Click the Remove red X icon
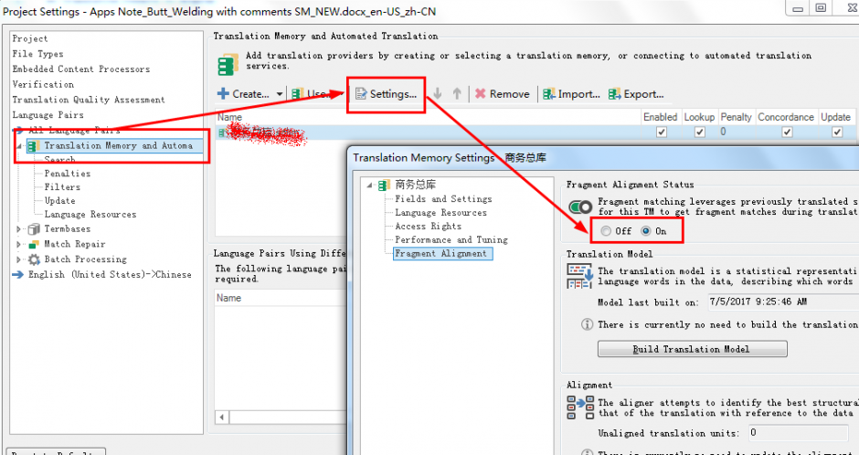Image resolution: width=859 pixels, height=455 pixels. coord(480,94)
